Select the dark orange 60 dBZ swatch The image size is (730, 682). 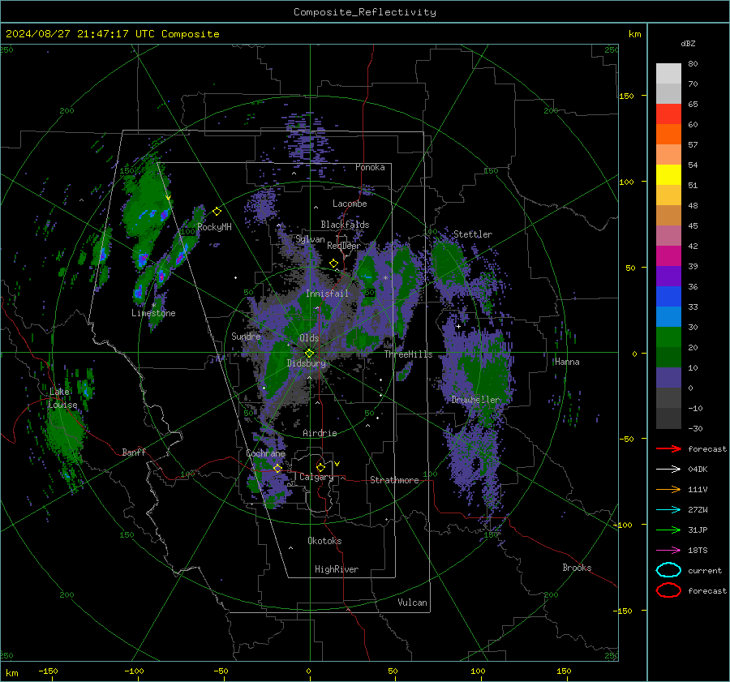coord(668,134)
